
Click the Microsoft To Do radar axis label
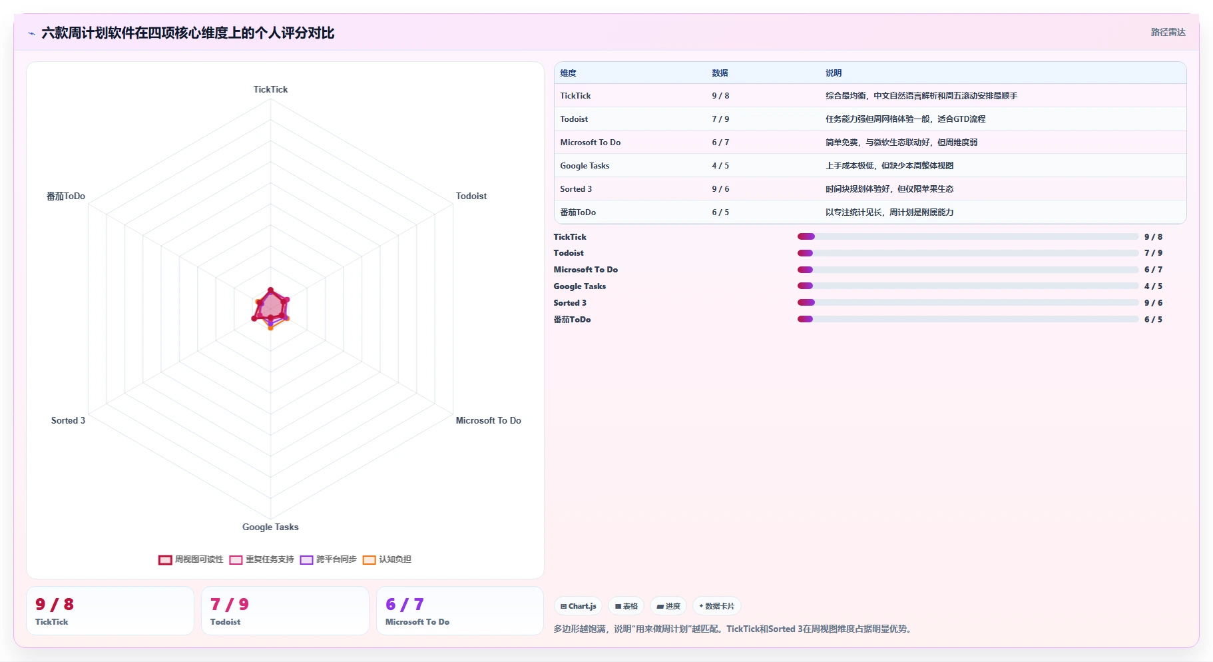click(488, 420)
